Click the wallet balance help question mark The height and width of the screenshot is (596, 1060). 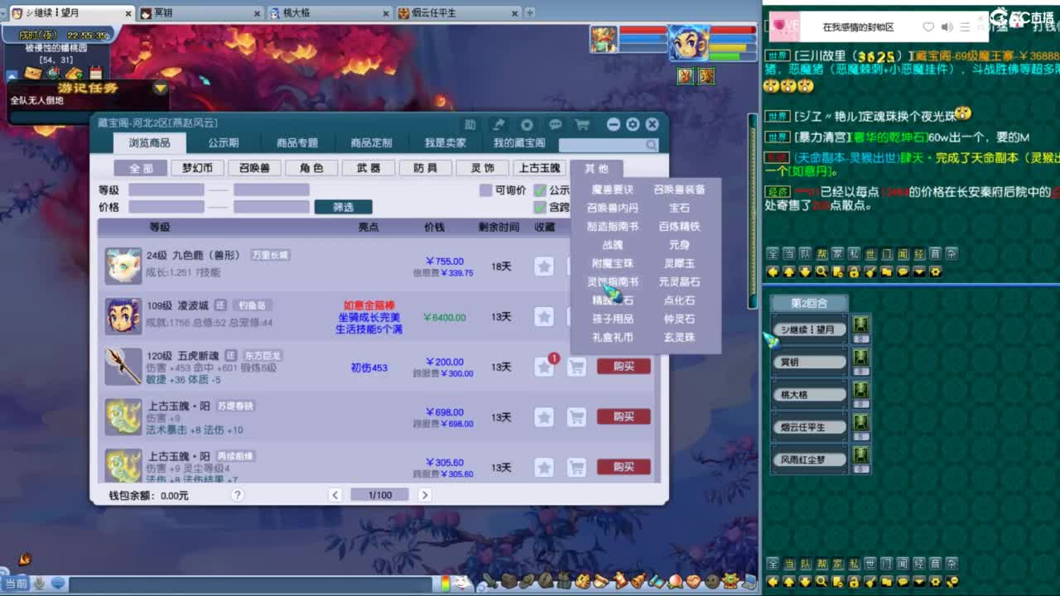click(238, 495)
